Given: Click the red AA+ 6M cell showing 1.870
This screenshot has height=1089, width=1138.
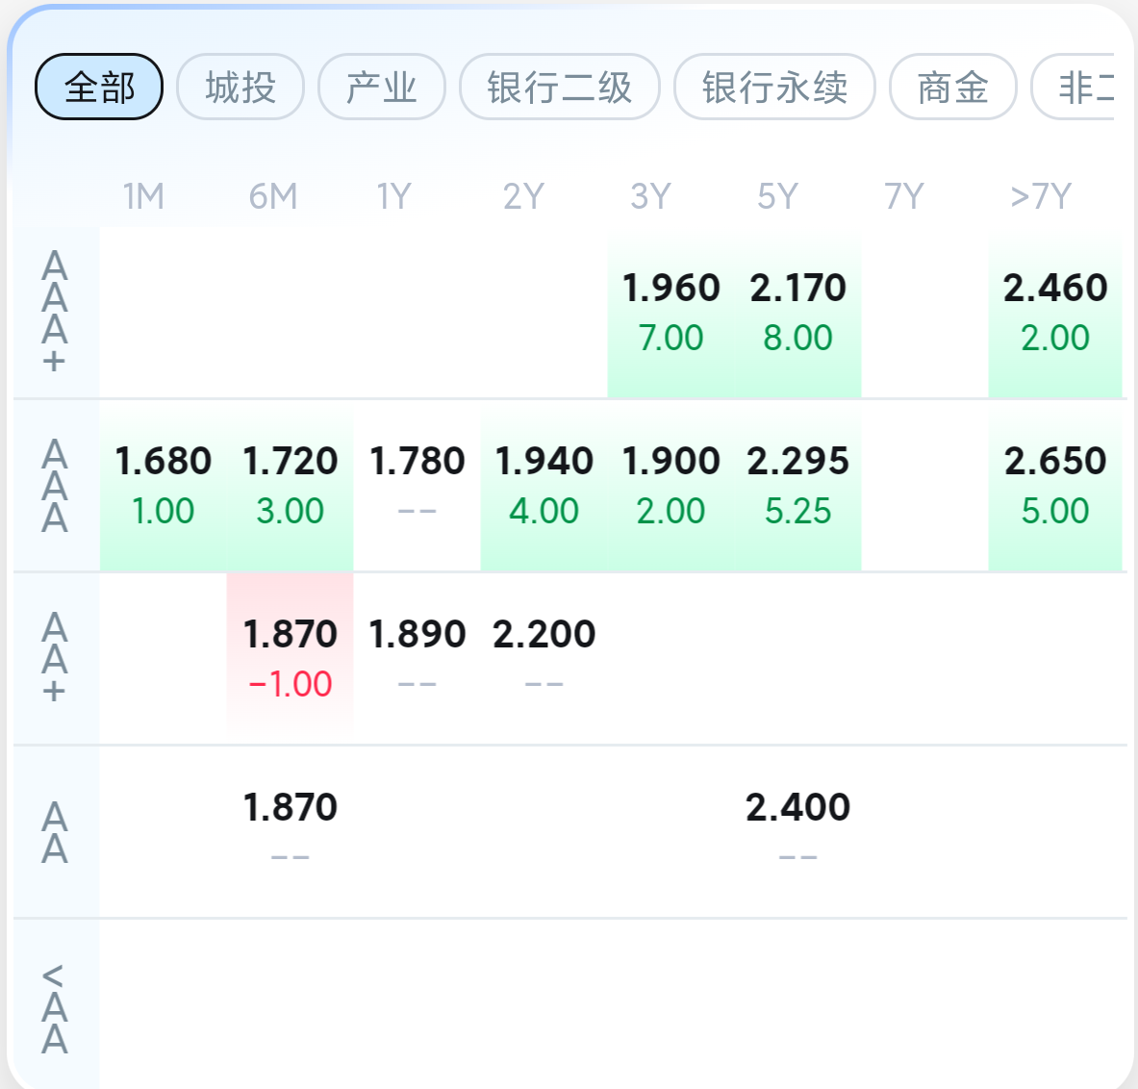Looking at the screenshot, I should (x=291, y=658).
